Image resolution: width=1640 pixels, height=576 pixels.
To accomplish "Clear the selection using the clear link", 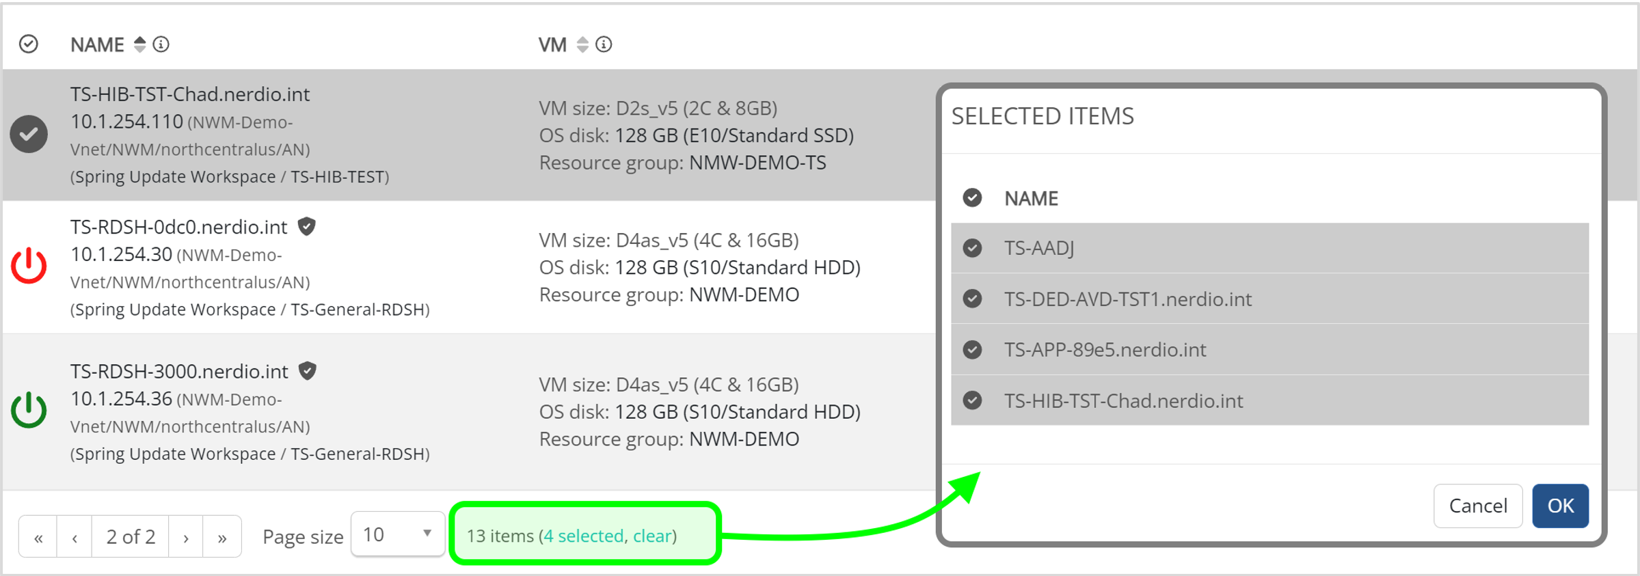I will tap(652, 536).
